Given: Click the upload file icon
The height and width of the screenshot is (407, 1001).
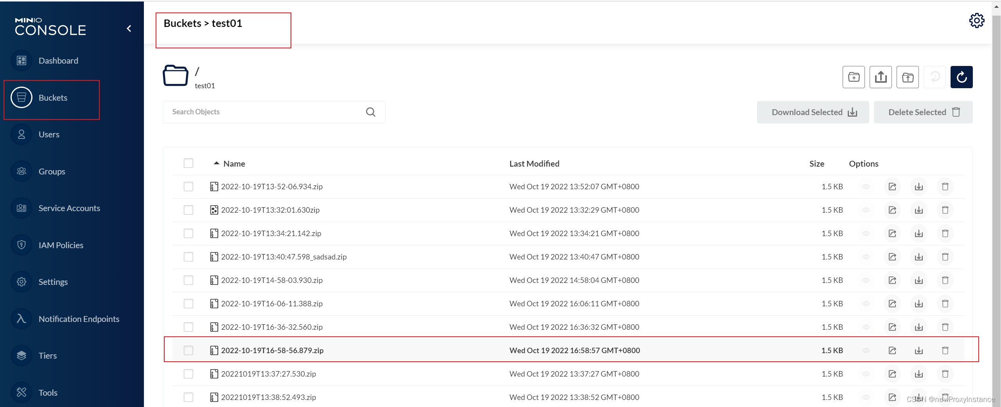Looking at the screenshot, I should [881, 77].
